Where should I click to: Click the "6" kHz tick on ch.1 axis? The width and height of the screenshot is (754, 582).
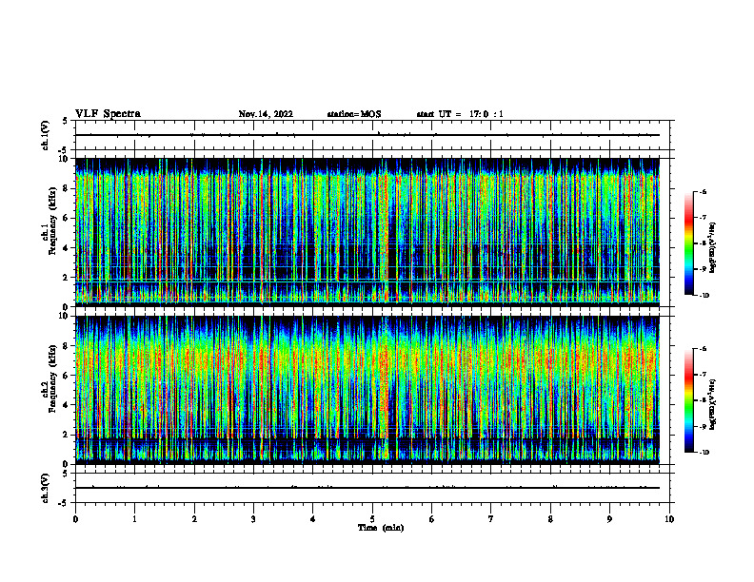(67, 219)
